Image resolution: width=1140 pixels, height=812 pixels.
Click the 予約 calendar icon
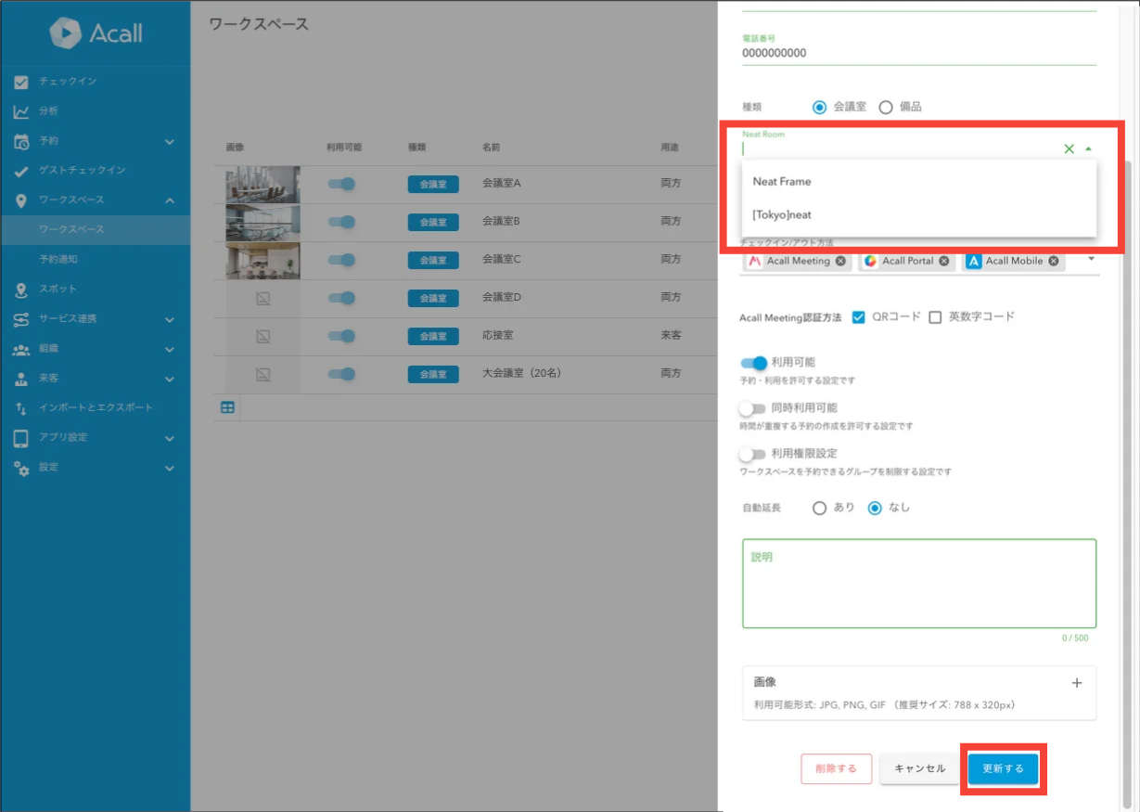(x=21, y=141)
